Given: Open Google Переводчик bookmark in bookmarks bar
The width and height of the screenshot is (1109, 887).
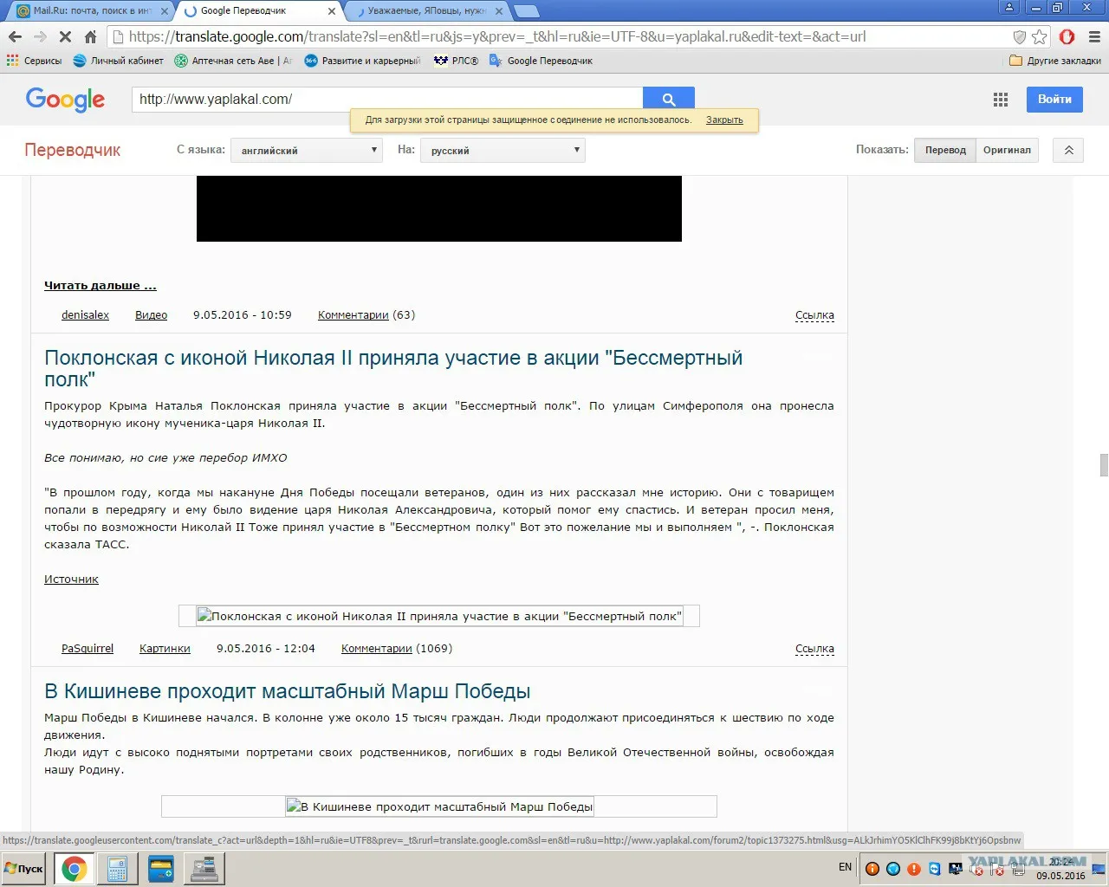Looking at the screenshot, I should click(x=541, y=61).
